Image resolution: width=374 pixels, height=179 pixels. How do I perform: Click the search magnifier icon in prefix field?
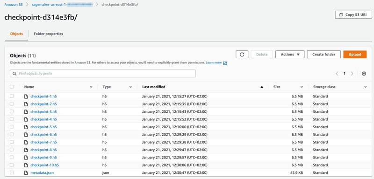pyautogui.click(x=15, y=74)
